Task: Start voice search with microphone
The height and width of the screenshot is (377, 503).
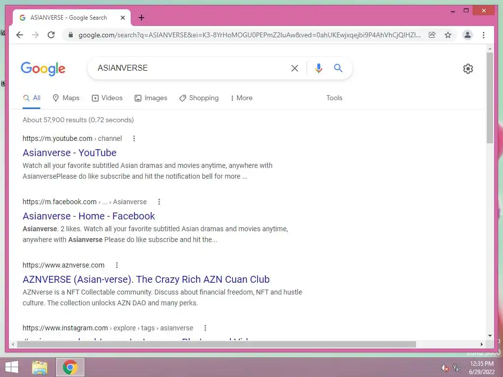Action: 318,68
